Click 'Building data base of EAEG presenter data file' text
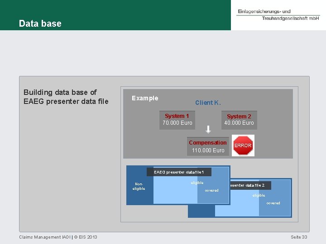Screen dimensions: 326x244 [66, 97]
